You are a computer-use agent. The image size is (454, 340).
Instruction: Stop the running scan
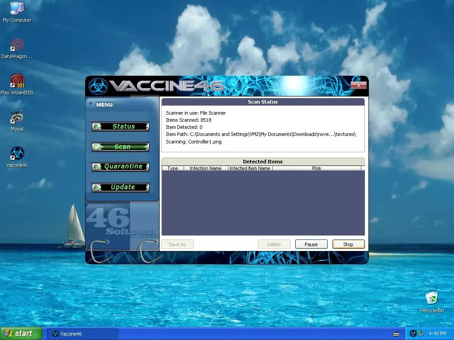click(x=348, y=244)
